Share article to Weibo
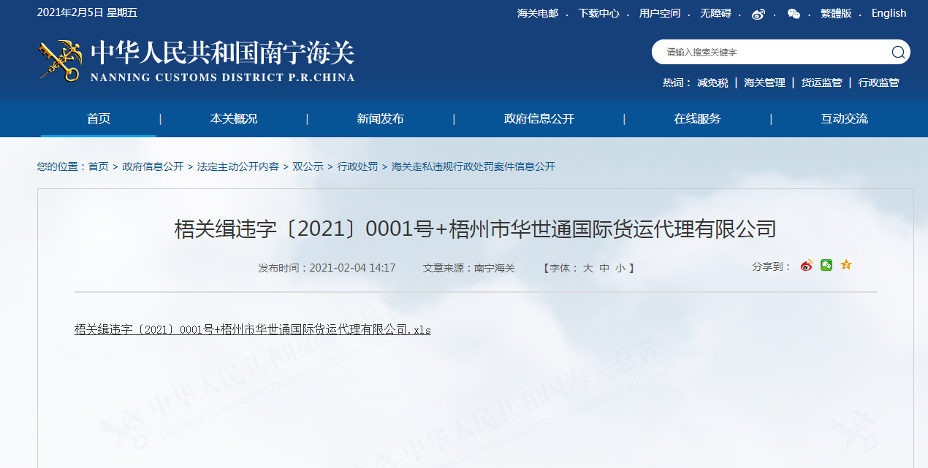The width and height of the screenshot is (928, 468). pyautogui.click(x=806, y=266)
